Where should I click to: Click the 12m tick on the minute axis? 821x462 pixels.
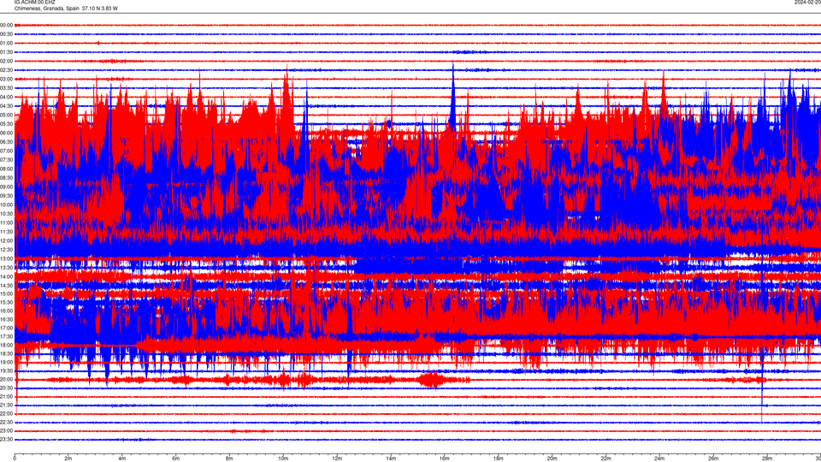pos(337,459)
